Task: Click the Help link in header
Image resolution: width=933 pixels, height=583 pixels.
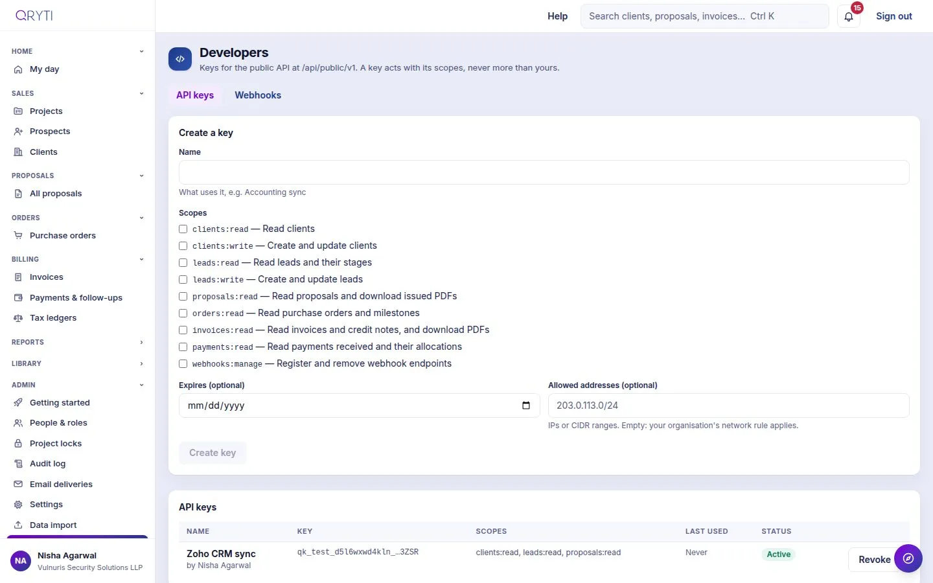Action: (x=557, y=16)
